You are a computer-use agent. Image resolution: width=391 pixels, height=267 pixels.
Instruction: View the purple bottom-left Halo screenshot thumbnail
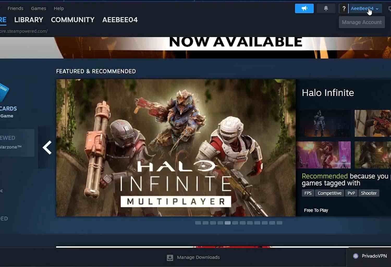(x=323, y=155)
